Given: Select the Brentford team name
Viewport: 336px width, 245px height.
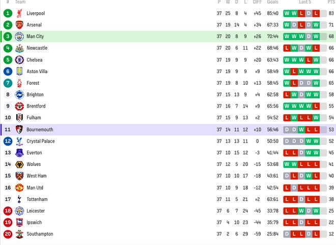Looking at the screenshot, I should coord(36,106).
